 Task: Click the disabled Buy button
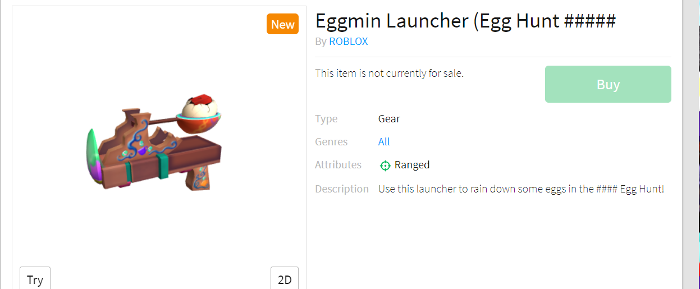pos(608,84)
